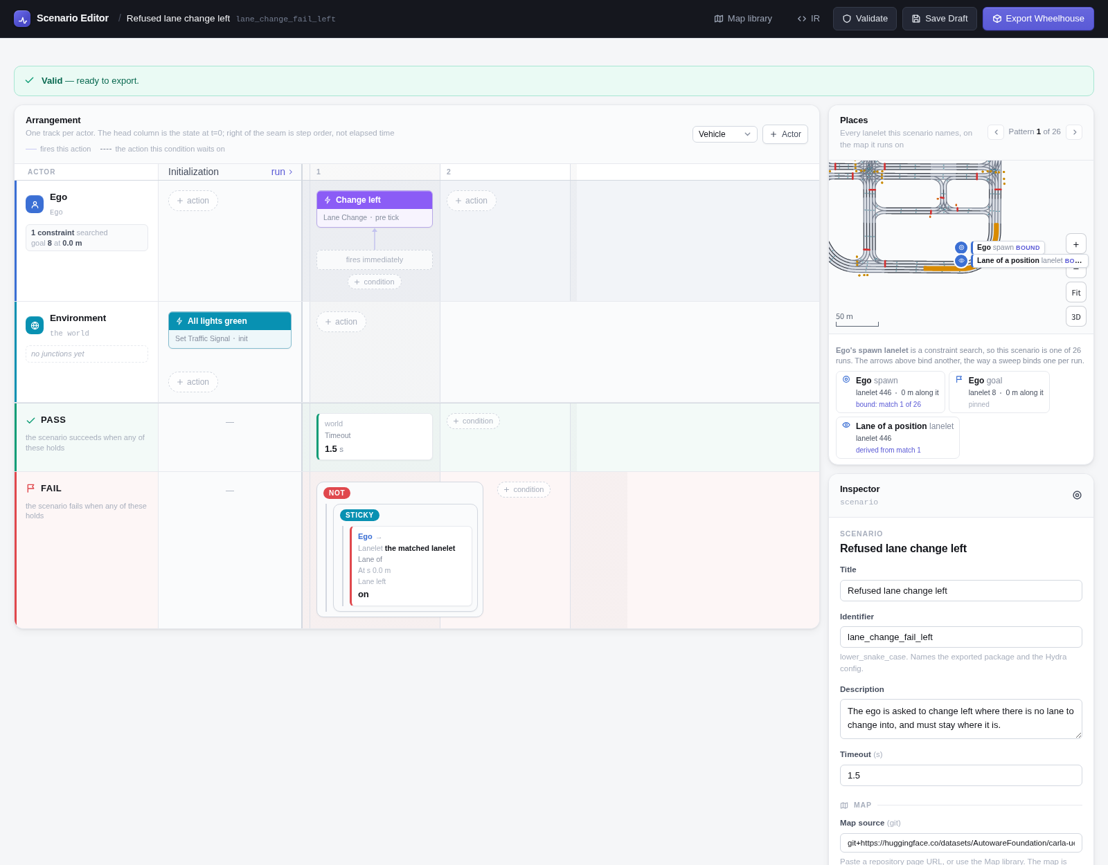Add action in Environment step 1
The height and width of the screenshot is (865, 1108).
click(x=341, y=322)
